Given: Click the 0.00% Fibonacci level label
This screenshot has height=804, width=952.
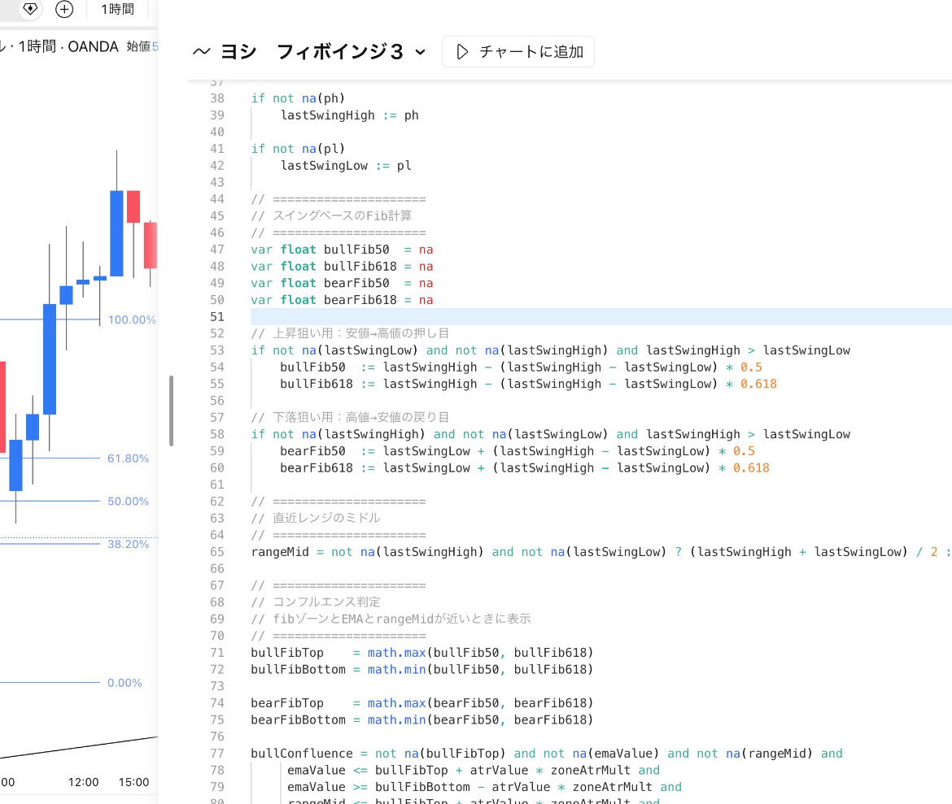Looking at the screenshot, I should (x=124, y=683).
